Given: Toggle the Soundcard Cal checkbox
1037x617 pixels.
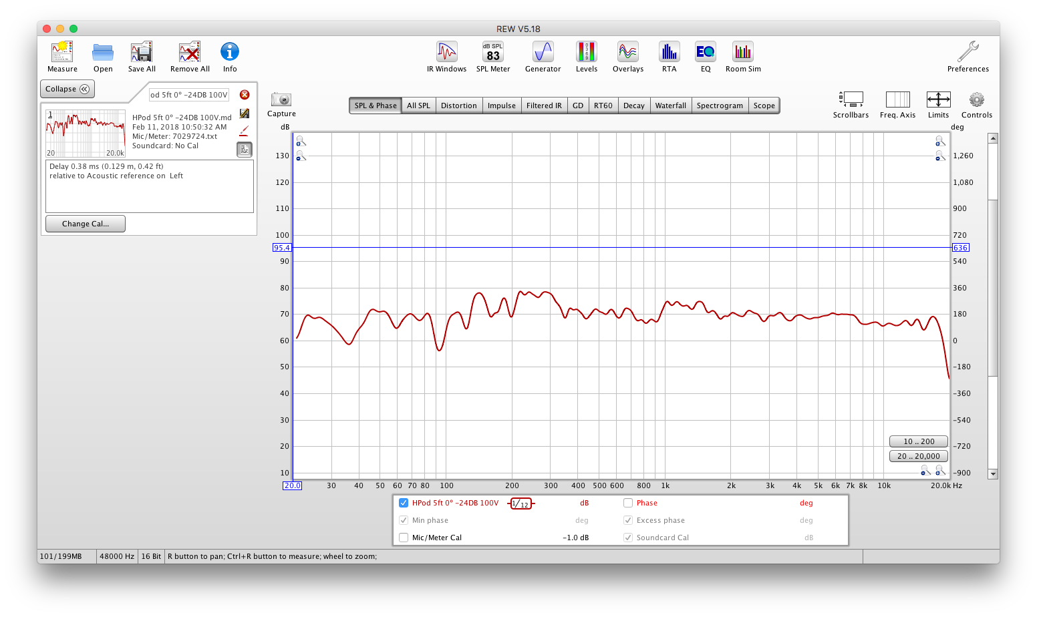Looking at the screenshot, I should click(x=628, y=538).
